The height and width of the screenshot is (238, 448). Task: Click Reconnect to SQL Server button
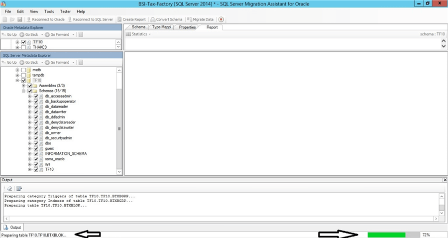pyautogui.click(x=91, y=19)
